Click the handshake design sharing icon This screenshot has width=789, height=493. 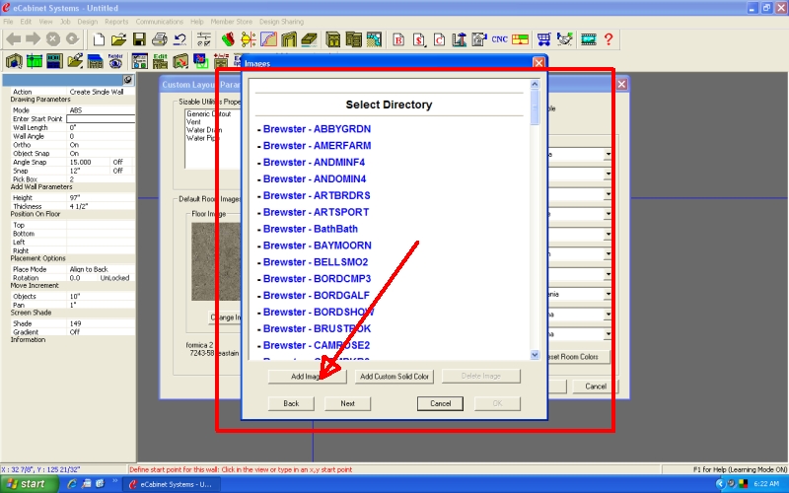pyautogui.click(x=564, y=39)
